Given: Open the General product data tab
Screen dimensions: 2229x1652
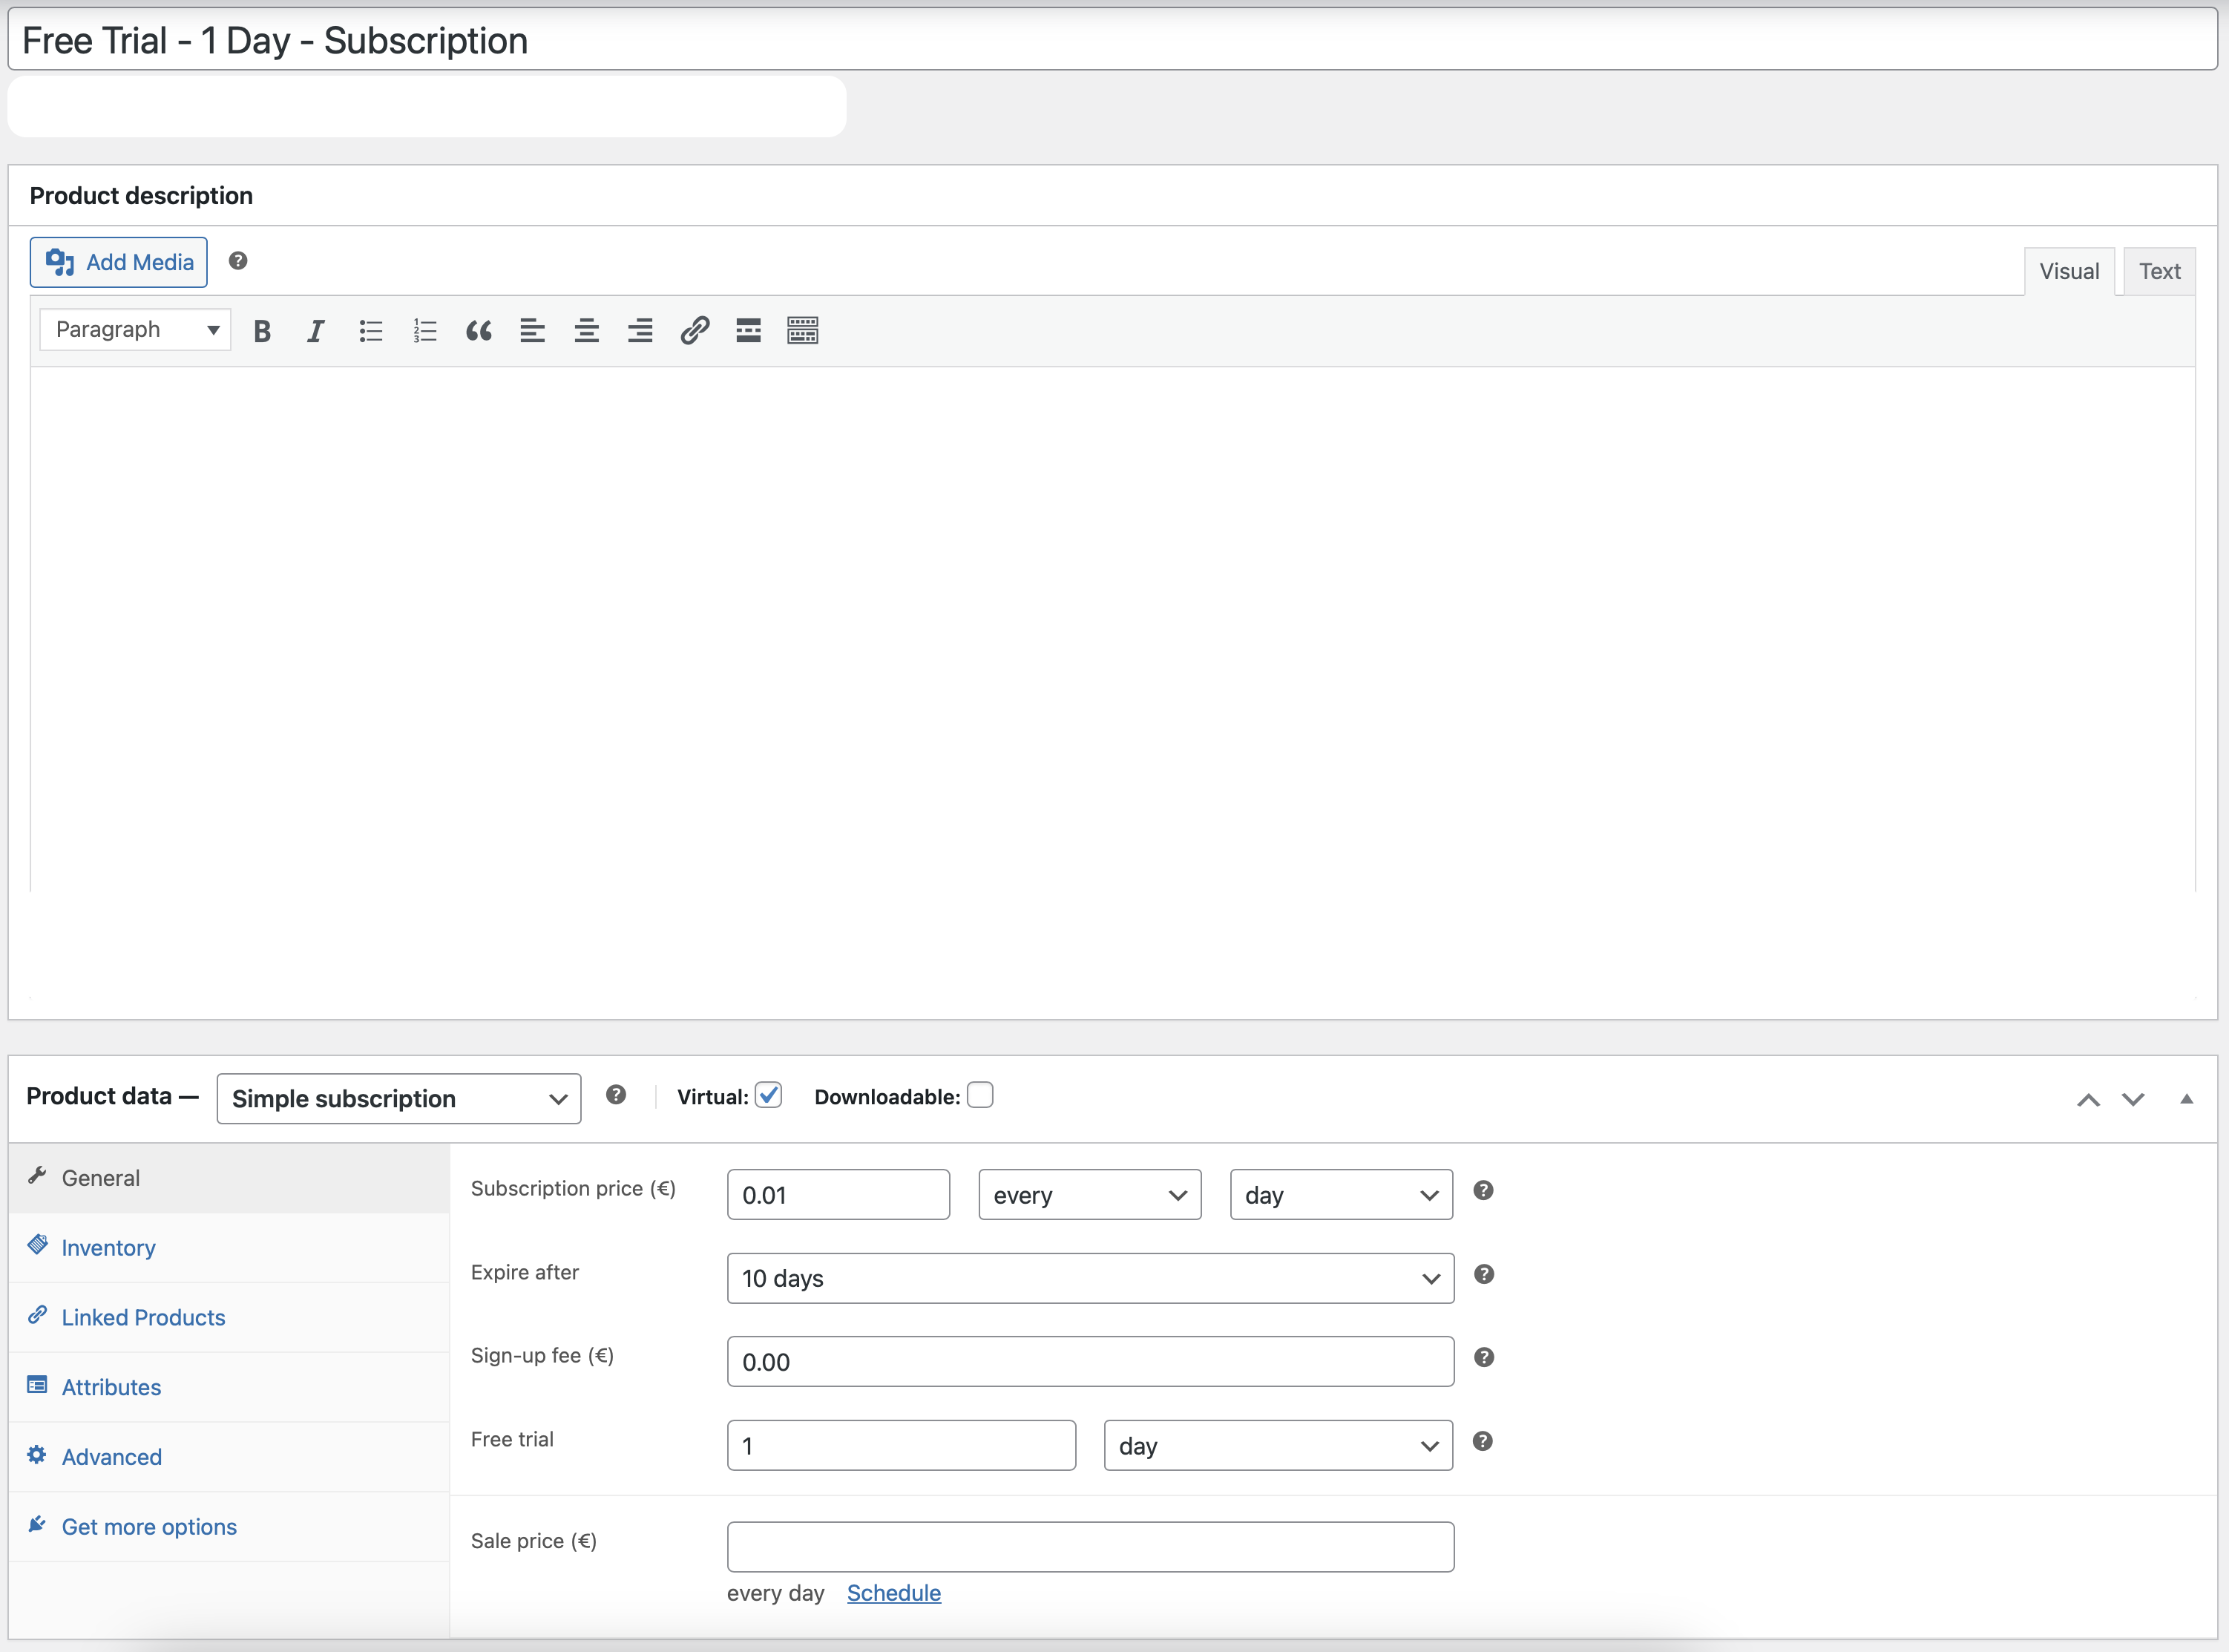Looking at the screenshot, I should coord(229,1178).
